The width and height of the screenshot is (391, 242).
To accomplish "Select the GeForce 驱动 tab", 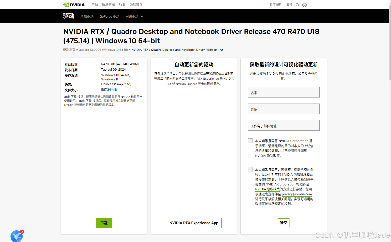I will tap(110, 17).
